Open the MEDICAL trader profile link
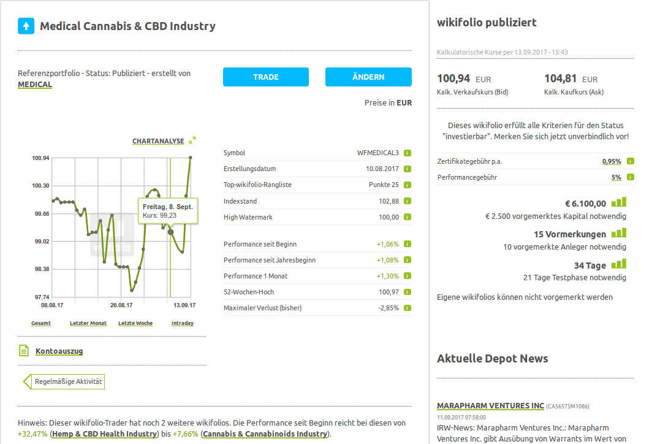Viewport: 652px width, 444px height. click(x=35, y=85)
